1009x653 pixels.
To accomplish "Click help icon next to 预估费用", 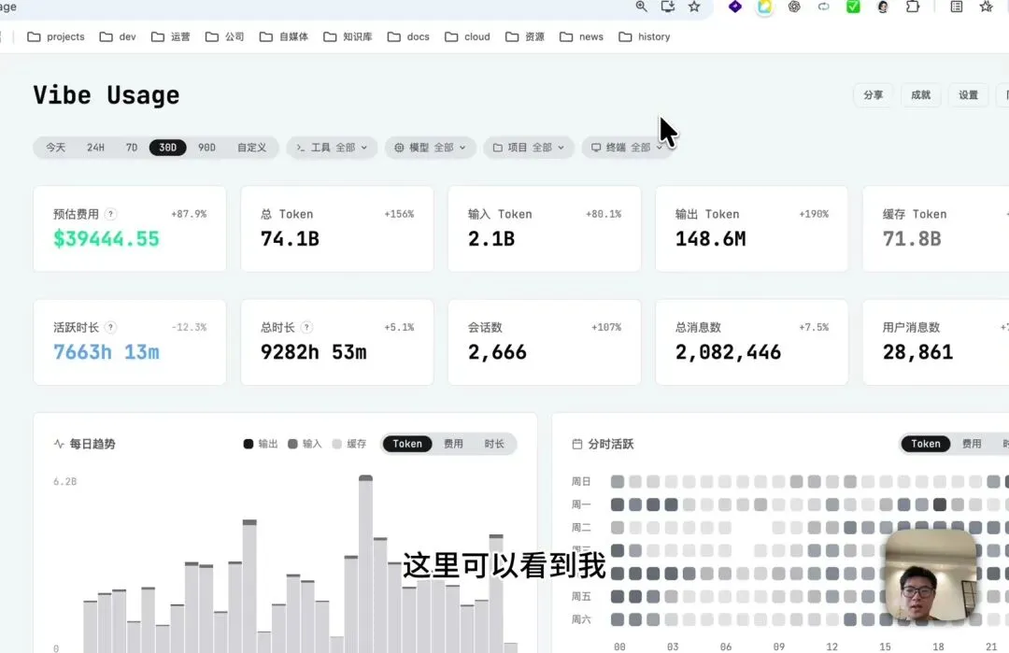I will click(110, 214).
